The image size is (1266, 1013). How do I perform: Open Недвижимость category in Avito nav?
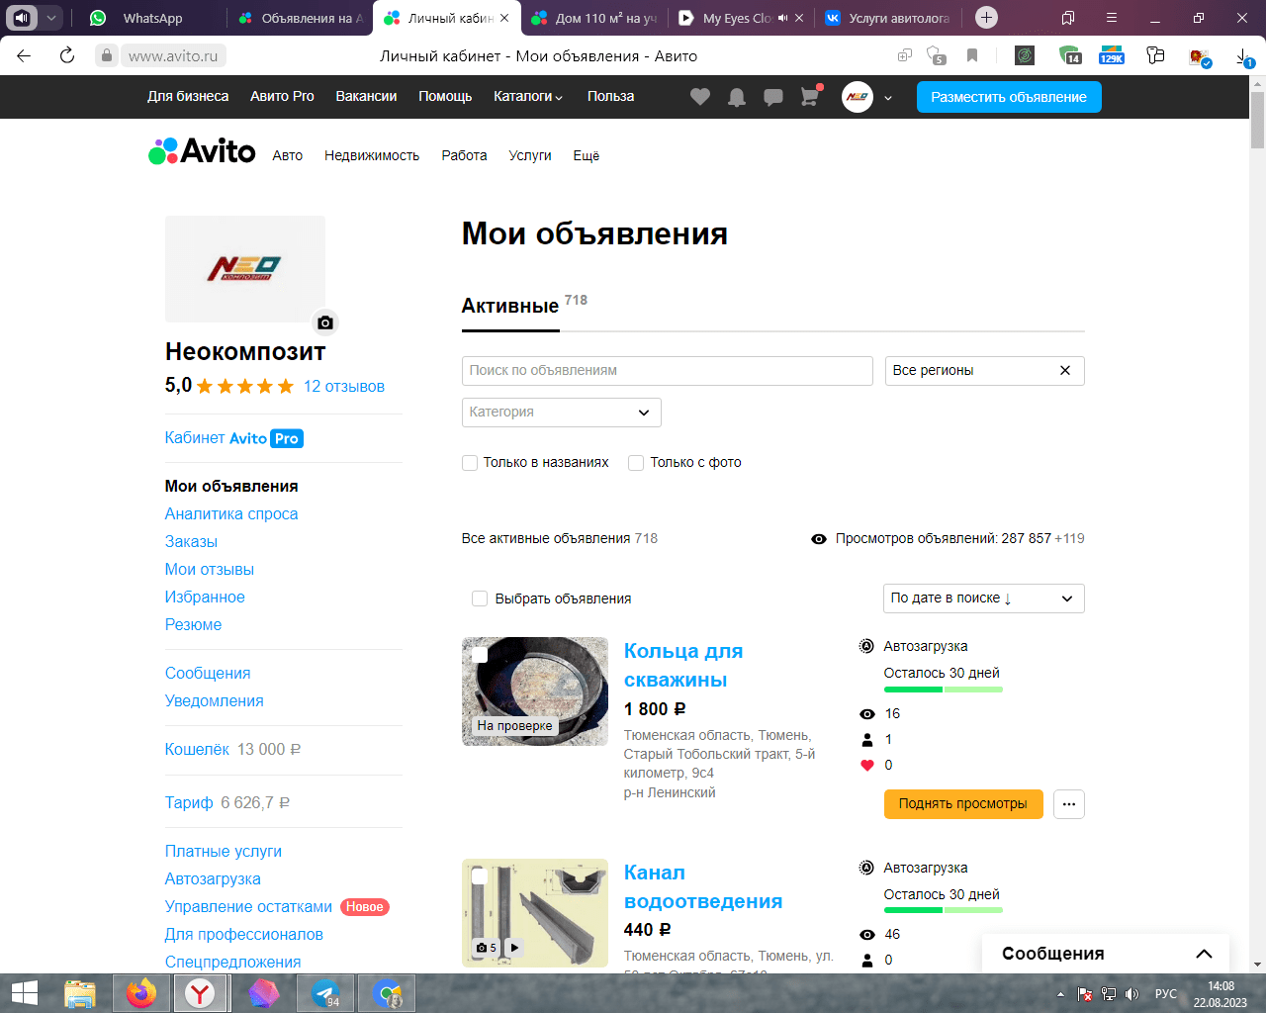click(x=372, y=155)
